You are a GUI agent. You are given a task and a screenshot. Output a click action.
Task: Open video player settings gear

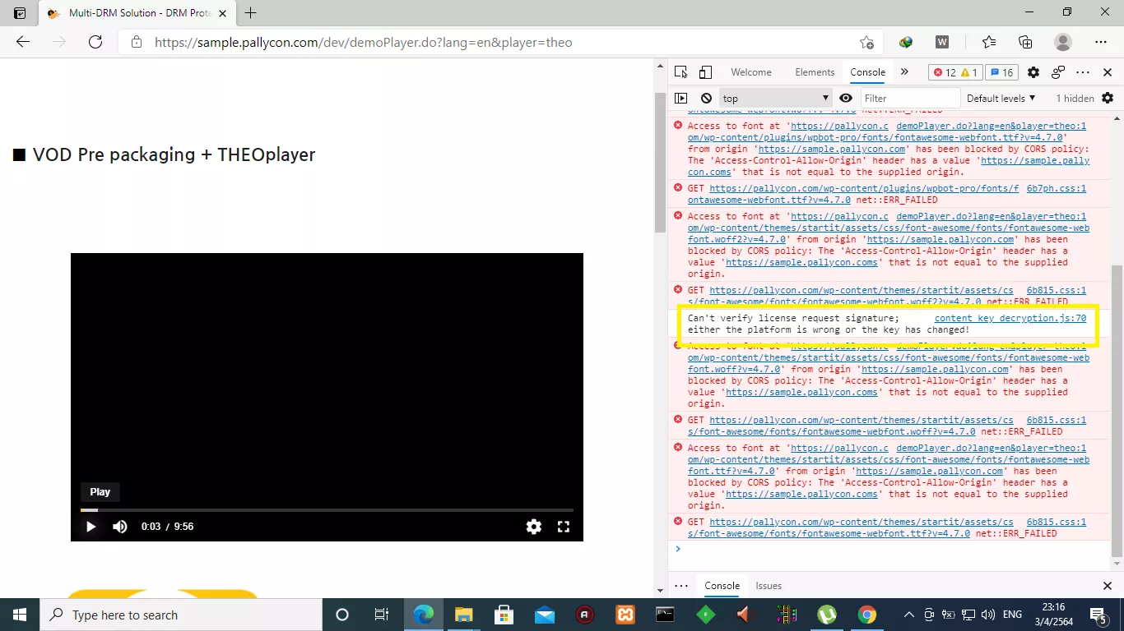click(534, 527)
